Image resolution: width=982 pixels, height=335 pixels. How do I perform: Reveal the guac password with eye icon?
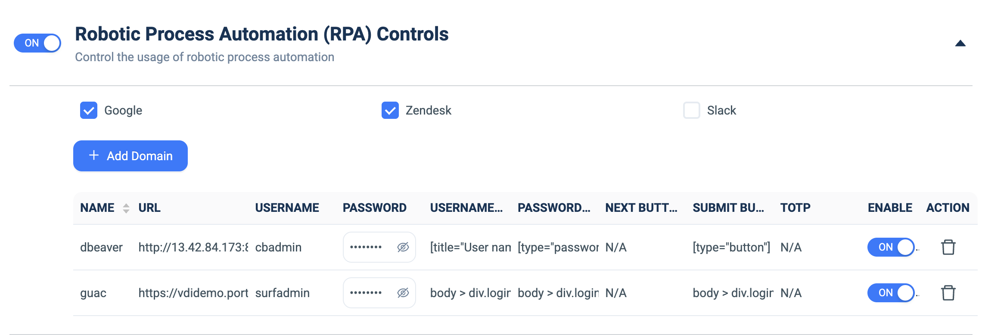403,293
